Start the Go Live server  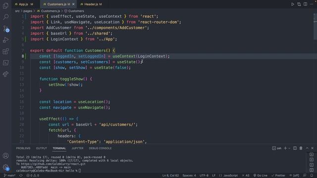click(x=261, y=176)
